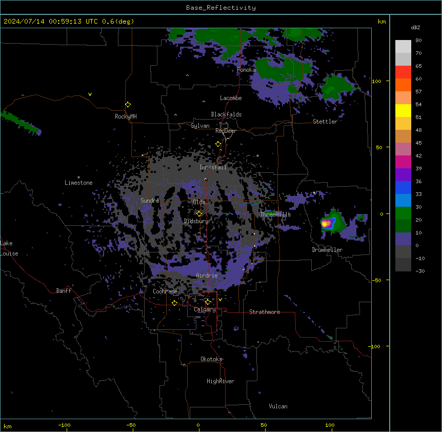Click the Lake Louise label

9,248
